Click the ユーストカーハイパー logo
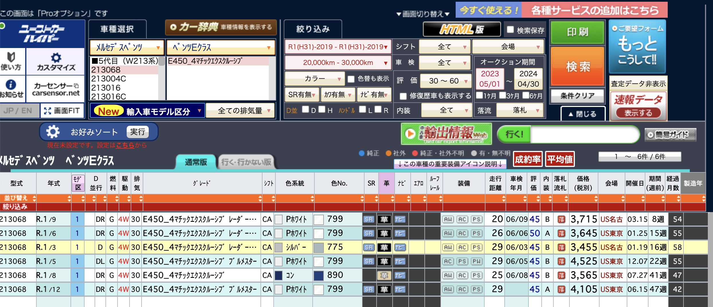Image resolution: width=713 pixels, height=307 pixels. [42, 33]
